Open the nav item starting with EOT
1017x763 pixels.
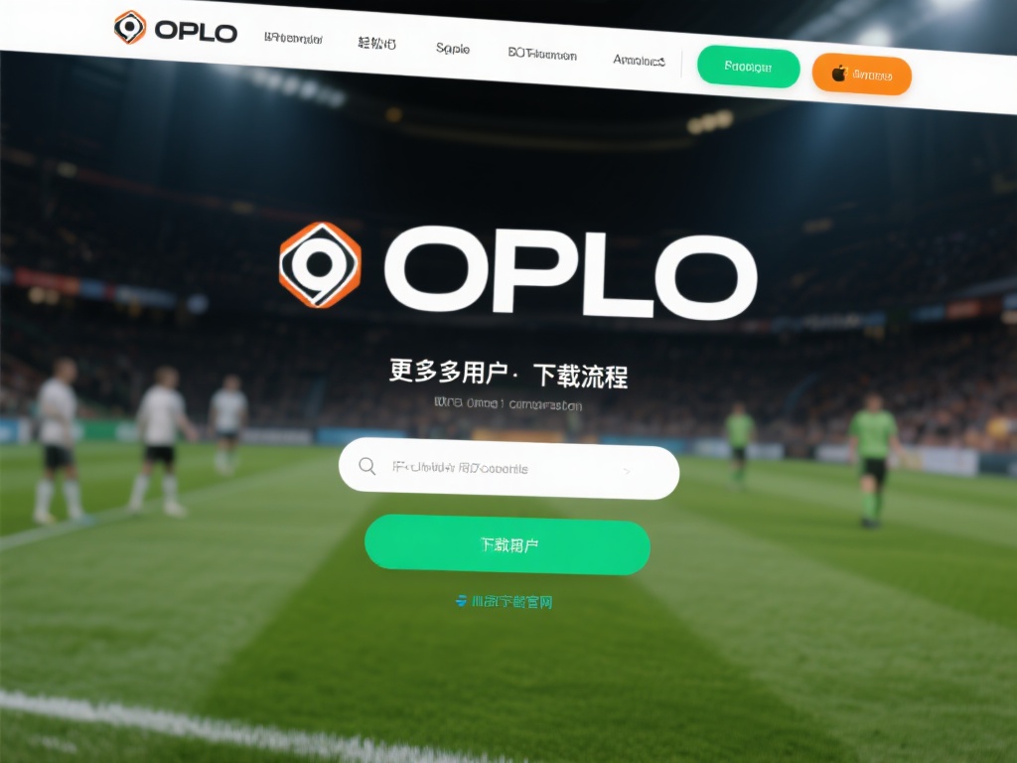[542, 54]
